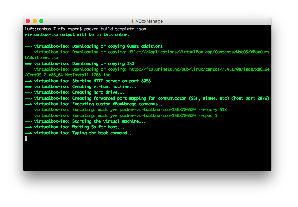Viewport: 298px width, 207px height.
Task: Click the file:///Applications/VirtualBox.app path text
Action: pos(199,52)
